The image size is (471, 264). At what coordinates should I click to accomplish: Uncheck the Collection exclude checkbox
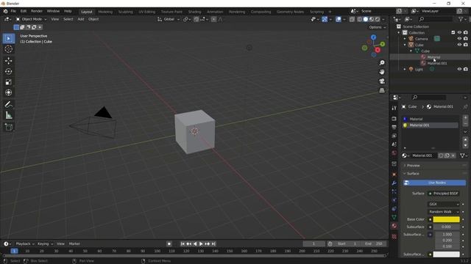[453, 32]
